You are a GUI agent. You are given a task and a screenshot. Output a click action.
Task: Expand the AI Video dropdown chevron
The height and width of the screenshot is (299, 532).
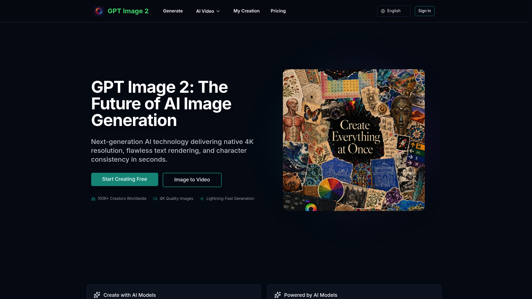pyautogui.click(x=218, y=11)
